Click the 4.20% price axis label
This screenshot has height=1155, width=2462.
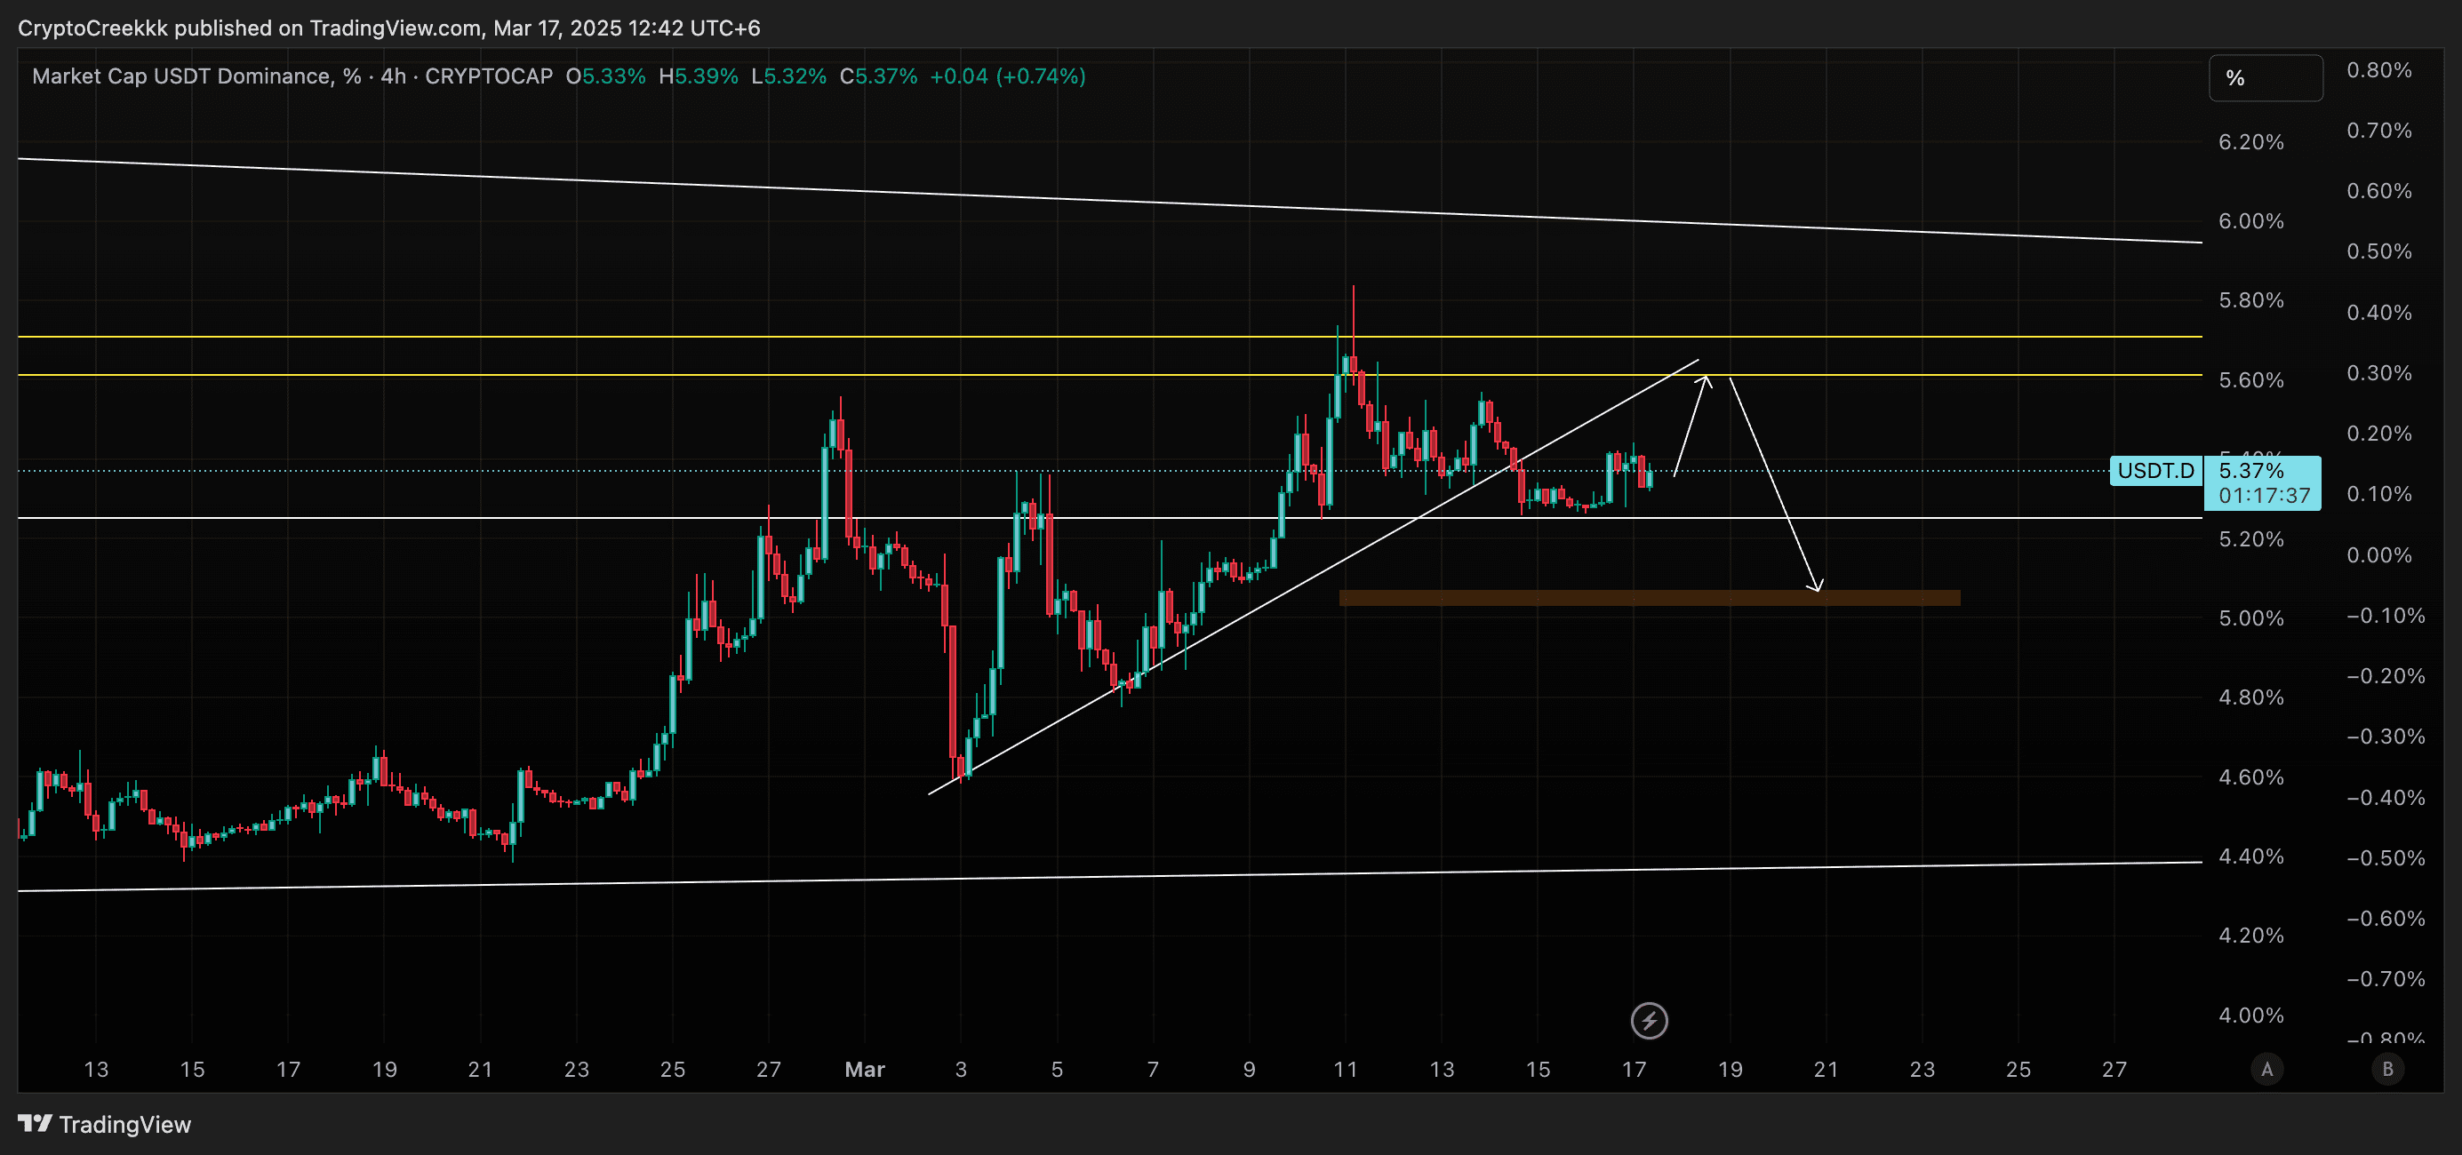(x=2250, y=936)
